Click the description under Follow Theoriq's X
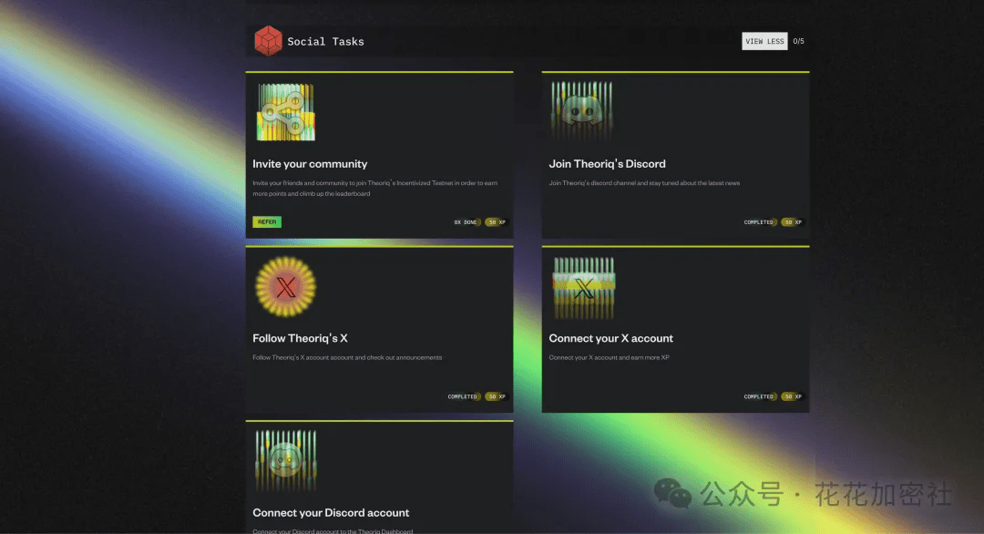Viewport: 984px width, 534px height. click(347, 358)
